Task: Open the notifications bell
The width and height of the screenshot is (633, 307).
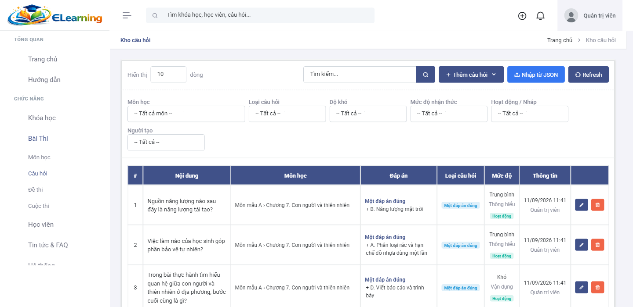Action: click(541, 16)
